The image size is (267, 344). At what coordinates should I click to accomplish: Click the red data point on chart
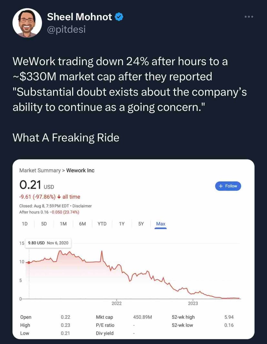pos(29,262)
